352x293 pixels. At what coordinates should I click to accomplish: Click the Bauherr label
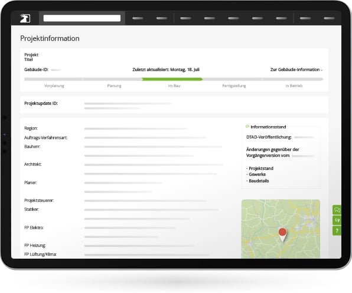click(x=32, y=147)
